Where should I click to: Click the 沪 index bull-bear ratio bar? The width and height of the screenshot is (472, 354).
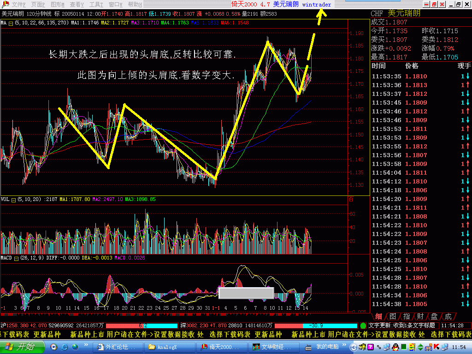(142, 326)
